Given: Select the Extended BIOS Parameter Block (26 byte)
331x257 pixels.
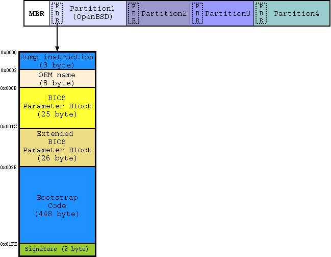Looking at the screenshot, I should 57,146.
